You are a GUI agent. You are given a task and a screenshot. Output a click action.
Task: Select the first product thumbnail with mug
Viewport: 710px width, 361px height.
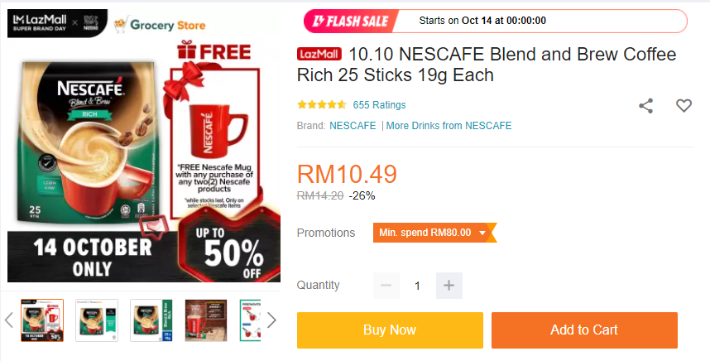pos(42,320)
